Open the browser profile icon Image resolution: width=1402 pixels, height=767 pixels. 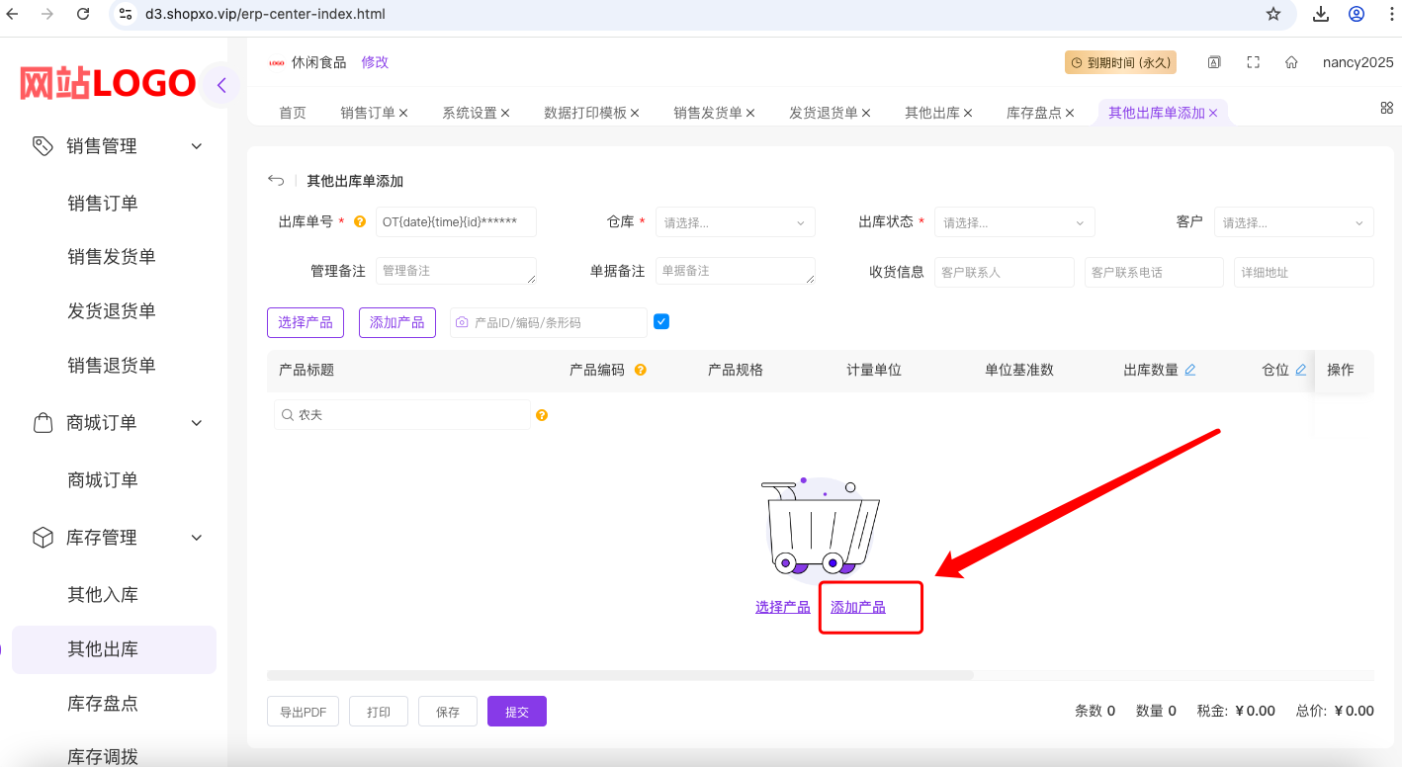coord(1357,14)
